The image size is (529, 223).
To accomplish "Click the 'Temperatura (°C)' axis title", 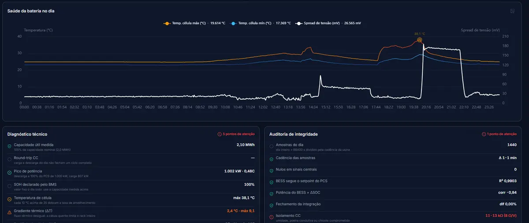I will click(x=38, y=30).
